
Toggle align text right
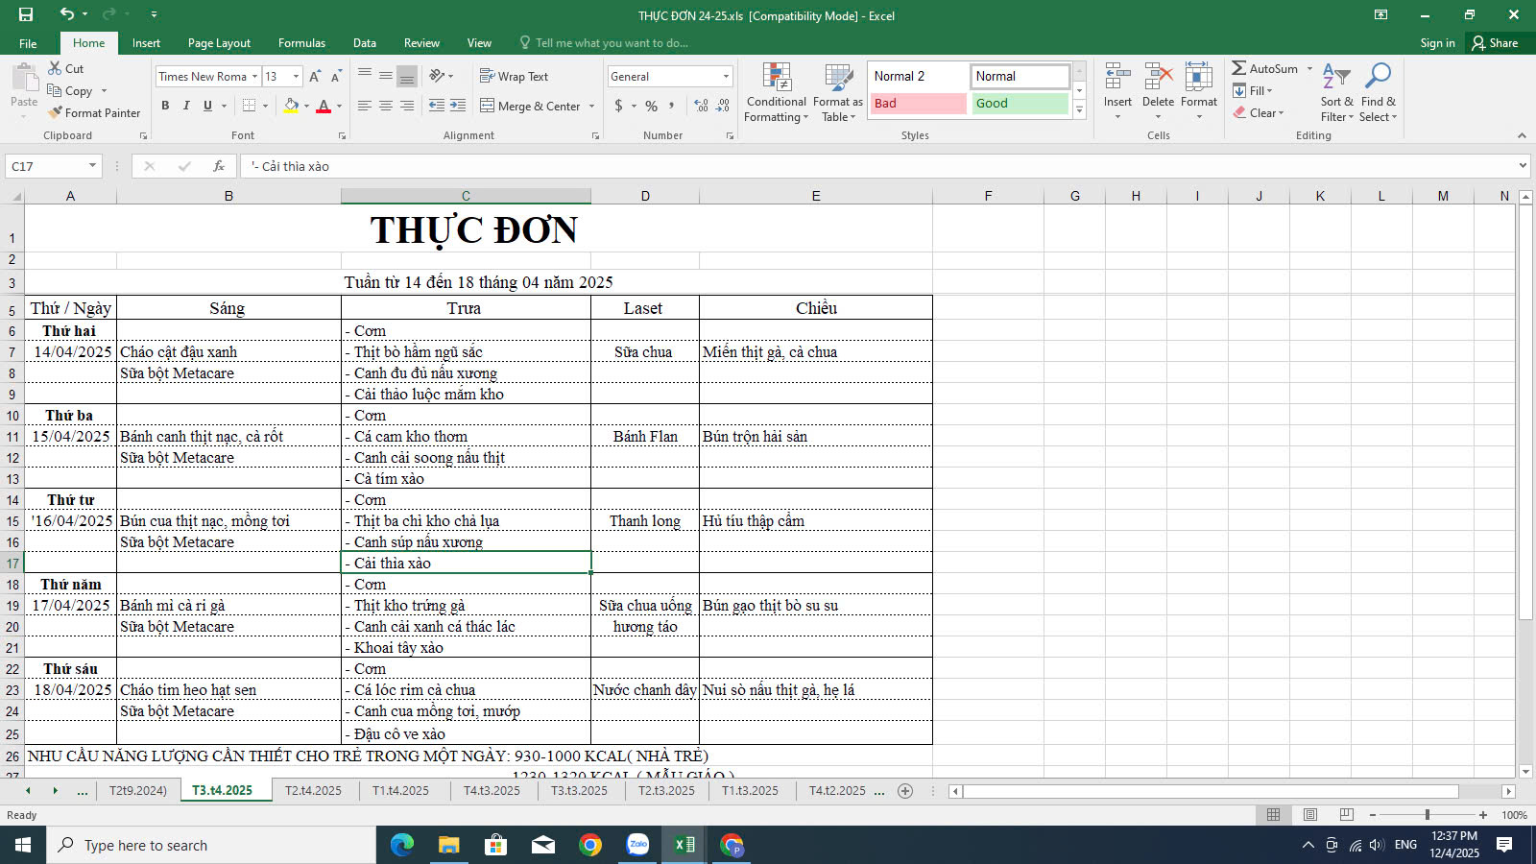tap(407, 106)
